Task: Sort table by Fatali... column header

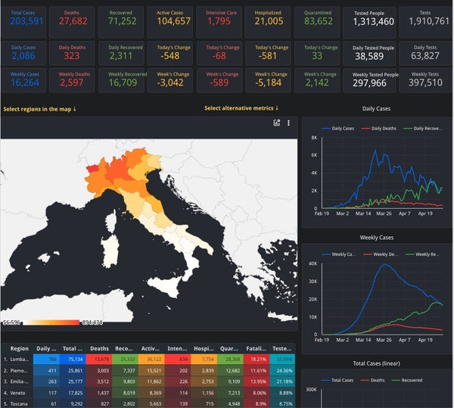Action: pyautogui.click(x=256, y=349)
